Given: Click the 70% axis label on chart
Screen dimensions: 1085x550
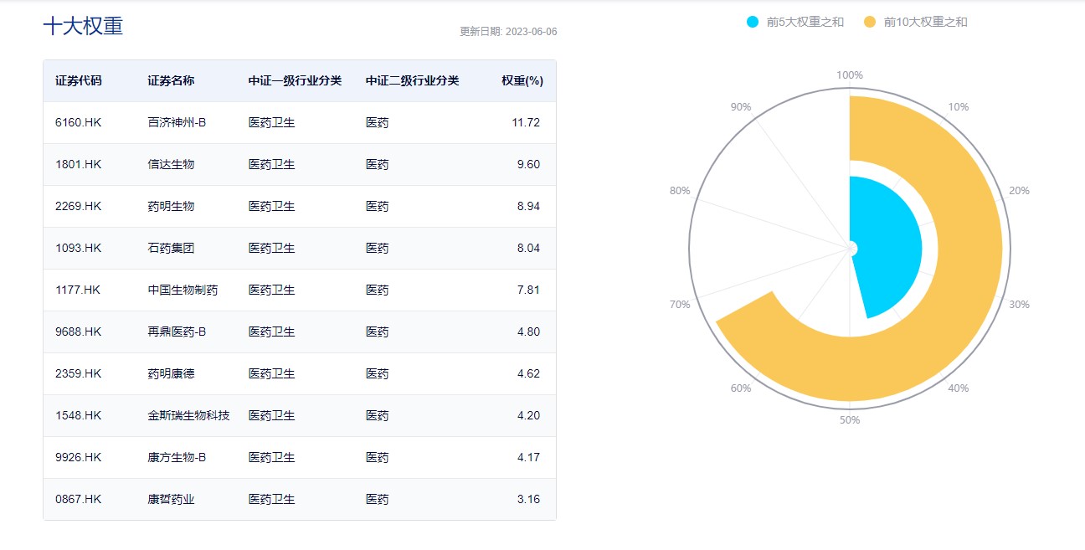Looking at the screenshot, I should [680, 305].
